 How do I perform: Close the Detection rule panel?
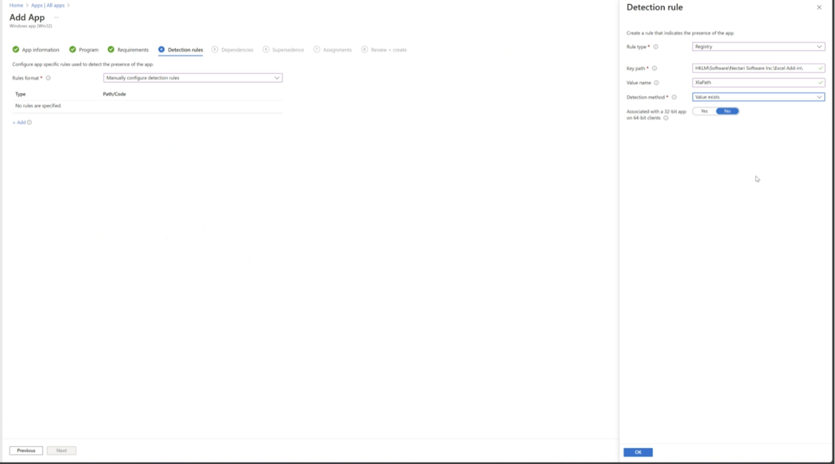pyautogui.click(x=819, y=8)
